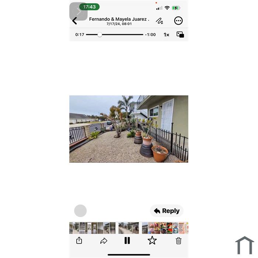Tap the garden video frame

click(x=129, y=129)
